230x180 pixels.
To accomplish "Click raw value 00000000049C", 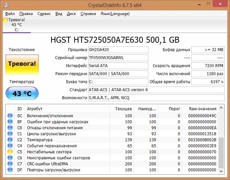I will 202,116.
